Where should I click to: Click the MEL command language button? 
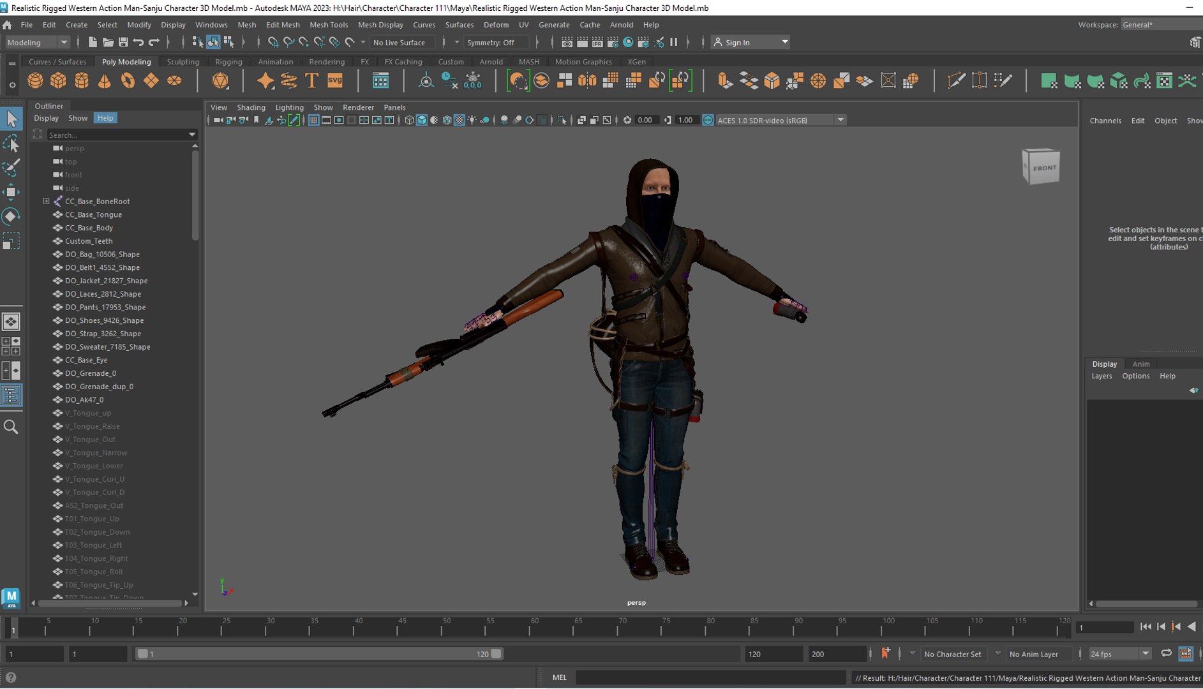point(560,678)
